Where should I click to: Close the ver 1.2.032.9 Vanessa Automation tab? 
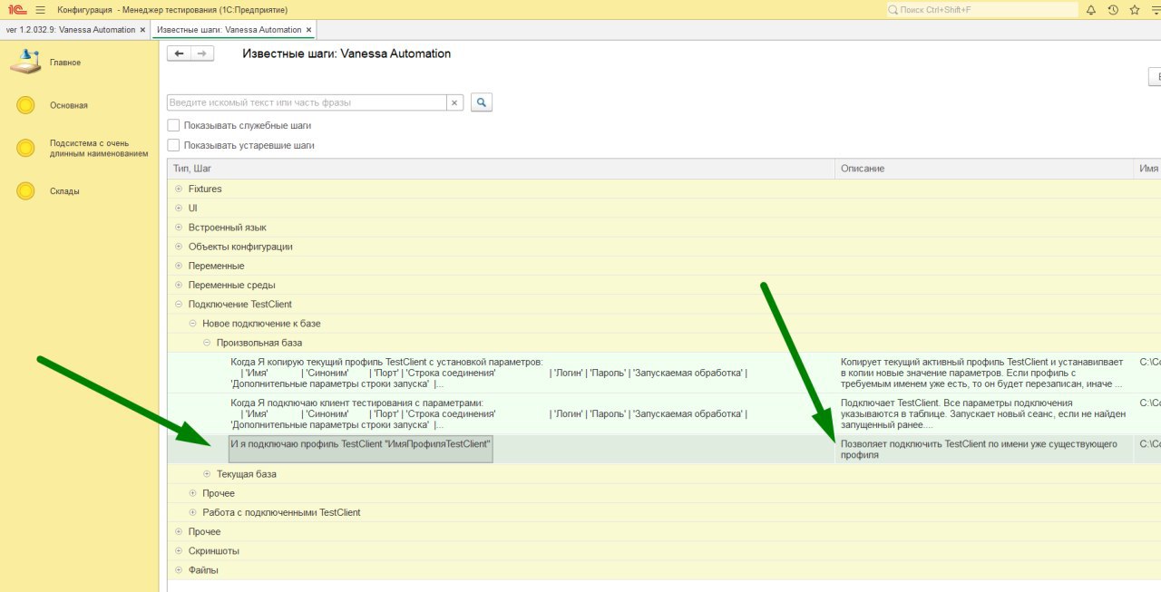(x=142, y=30)
